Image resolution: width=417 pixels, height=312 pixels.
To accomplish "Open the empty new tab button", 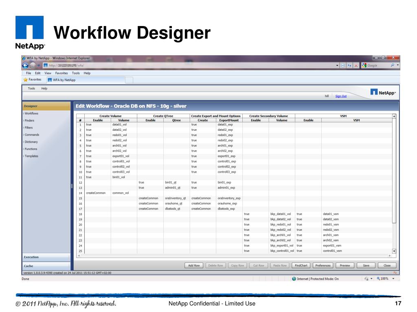I will click(129, 80).
